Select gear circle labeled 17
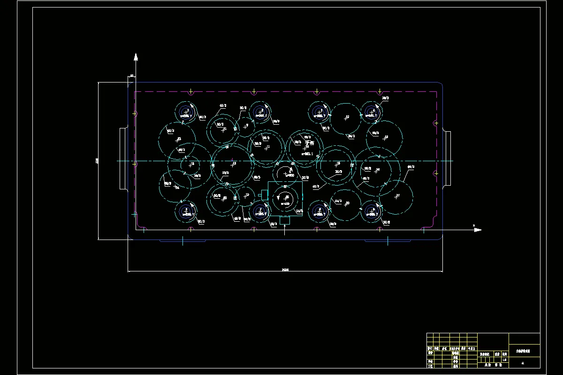This screenshot has width=563, height=375. click(396, 197)
